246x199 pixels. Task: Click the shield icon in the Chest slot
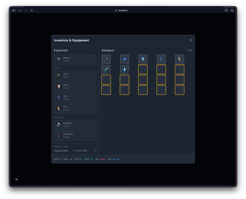pyautogui.click(x=58, y=86)
